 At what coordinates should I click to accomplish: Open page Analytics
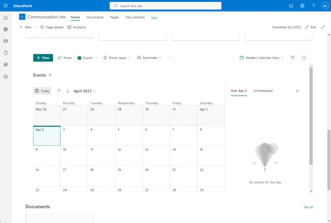click(77, 27)
